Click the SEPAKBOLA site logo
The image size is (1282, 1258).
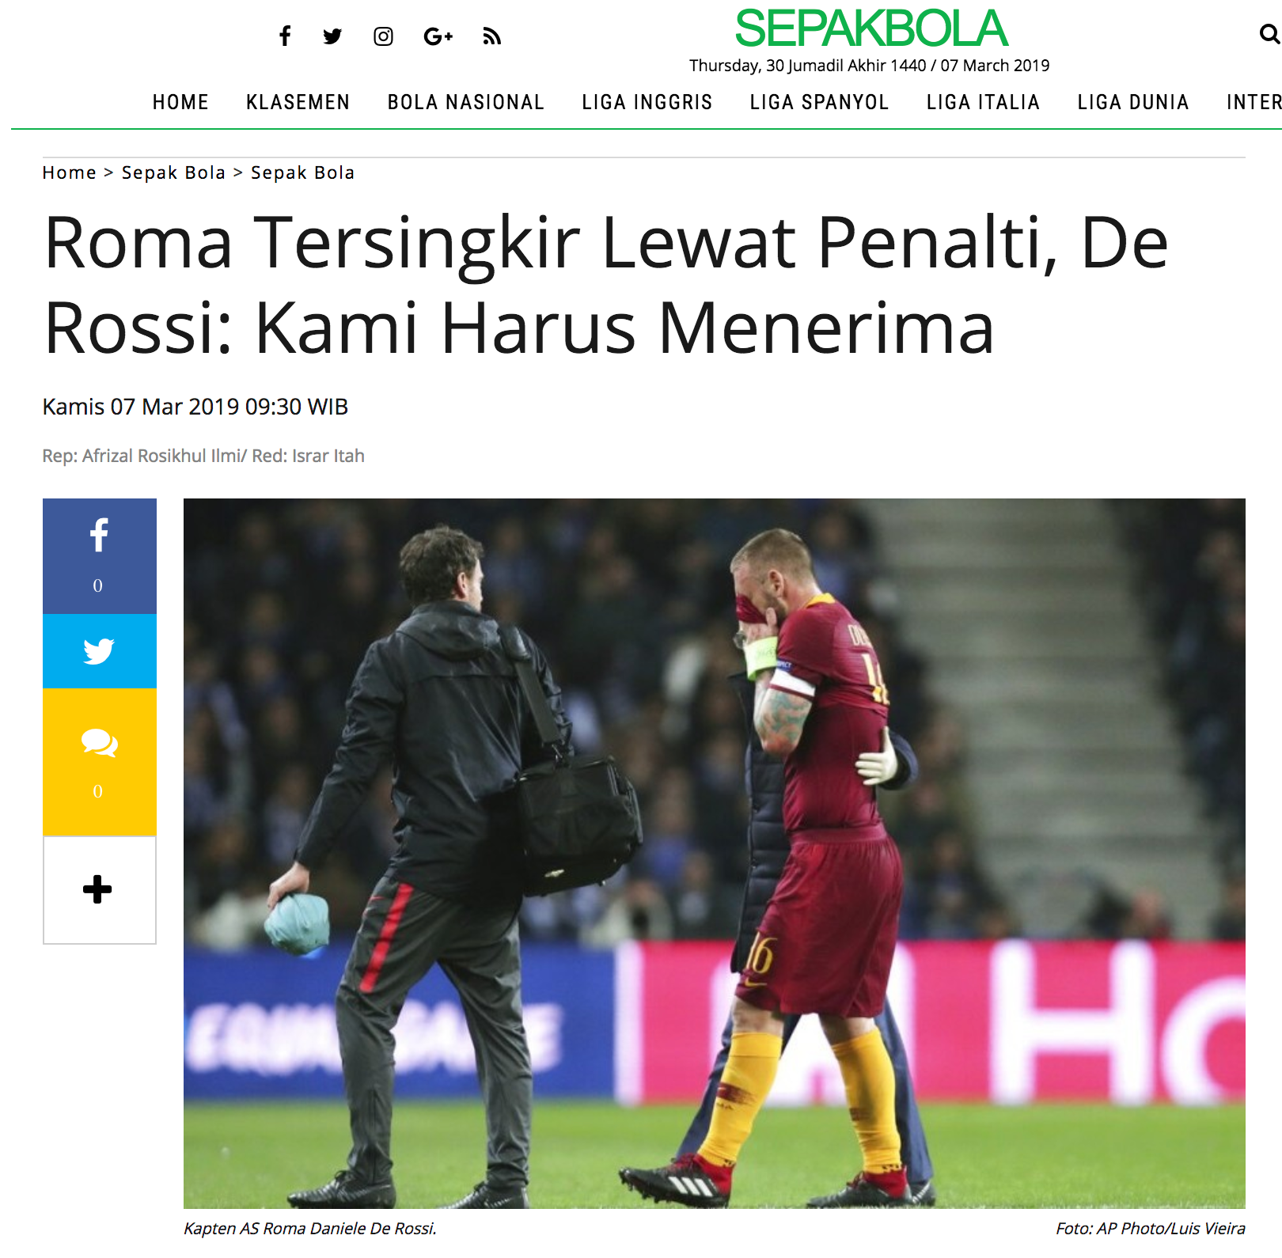tap(870, 28)
